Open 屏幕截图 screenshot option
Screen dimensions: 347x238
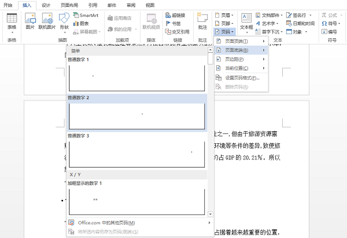tap(87, 32)
